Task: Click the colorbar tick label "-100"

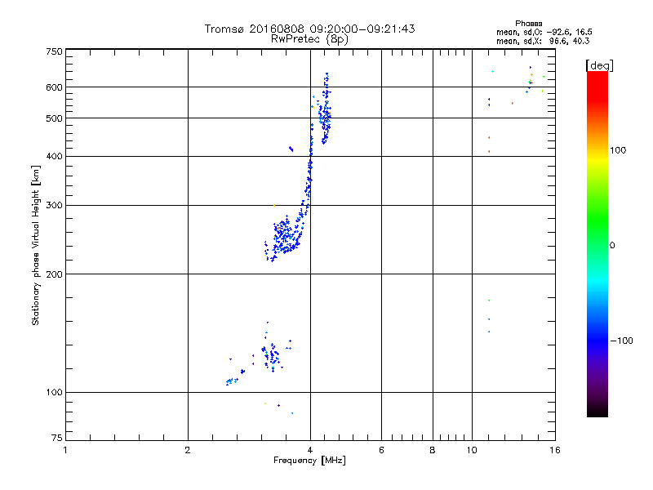Action: click(621, 341)
